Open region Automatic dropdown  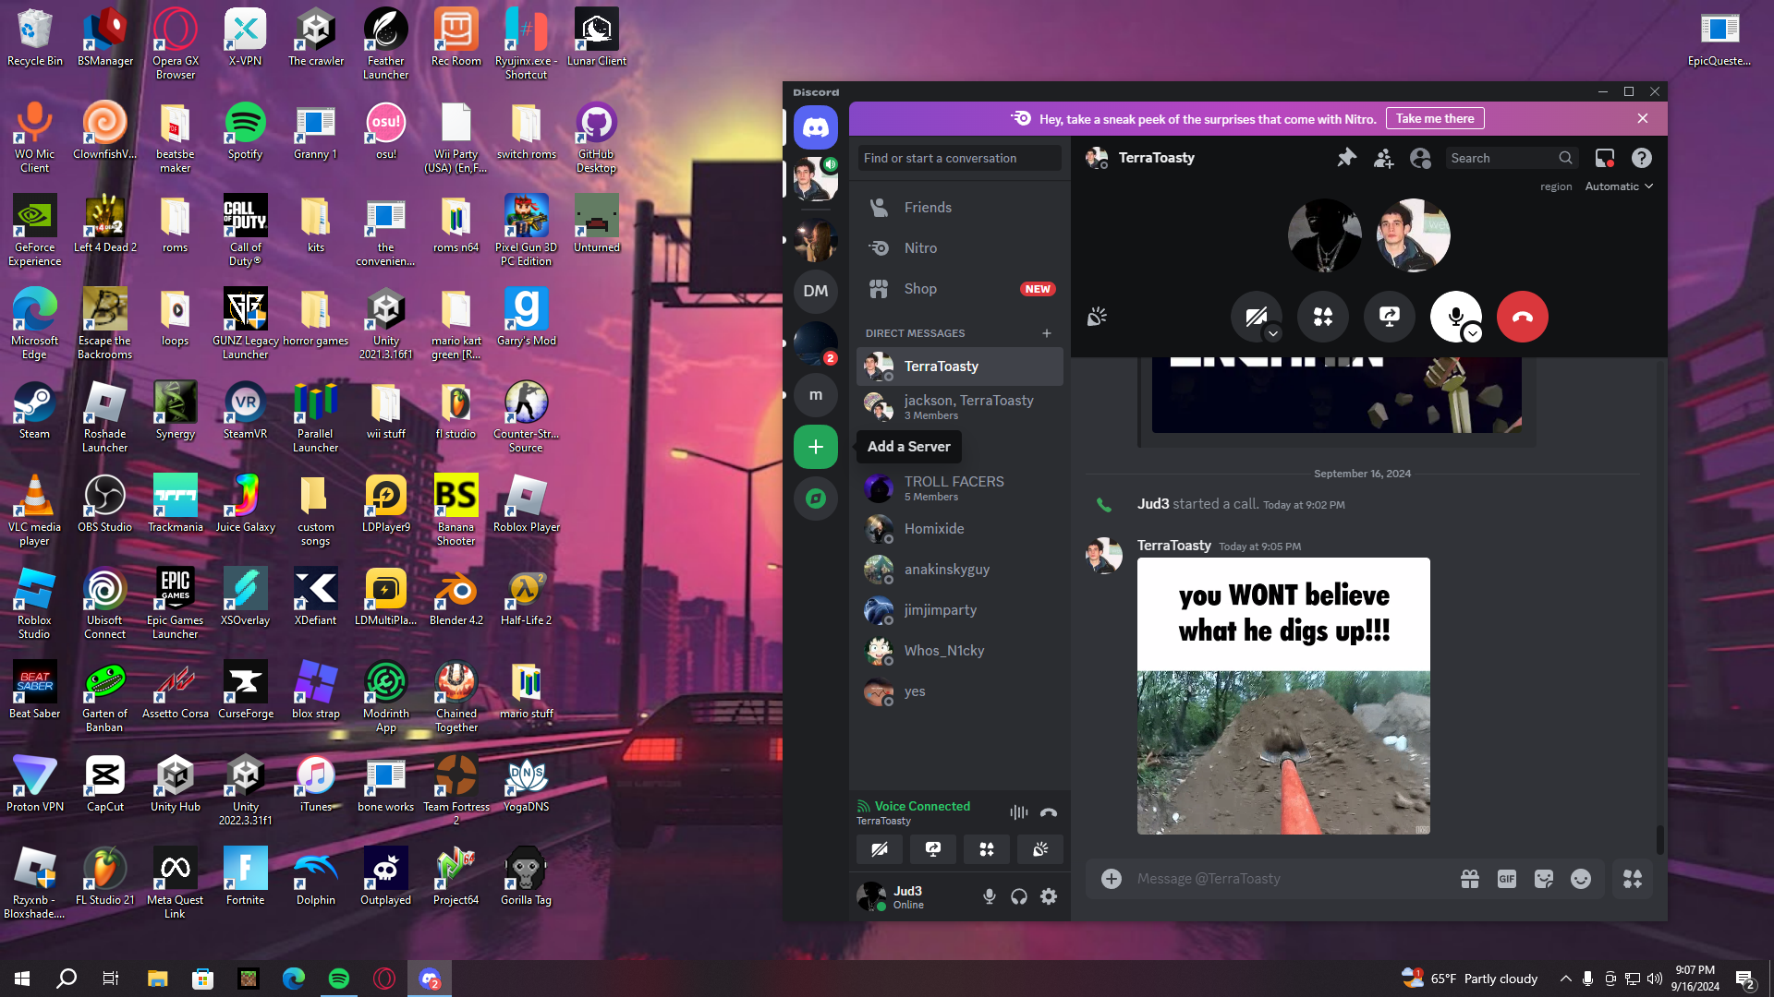point(1619,186)
